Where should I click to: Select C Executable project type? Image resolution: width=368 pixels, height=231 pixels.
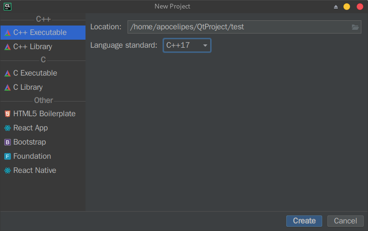[x=35, y=73]
